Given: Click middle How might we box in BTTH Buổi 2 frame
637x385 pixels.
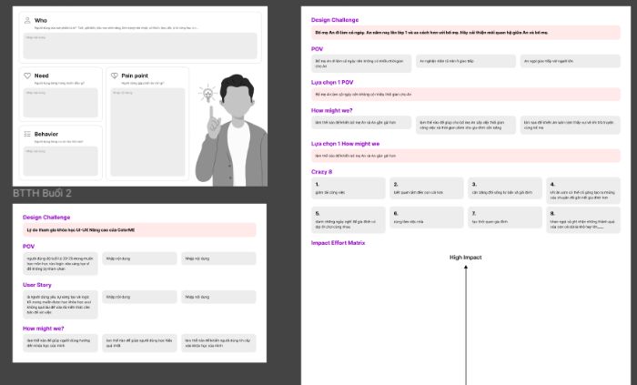Looking at the screenshot, I should click(139, 343).
